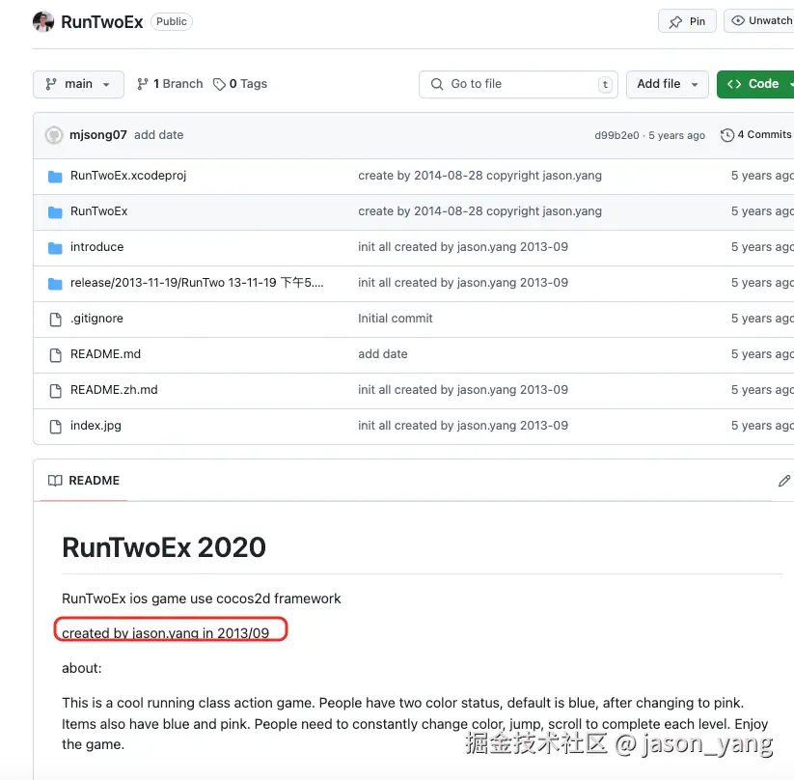The height and width of the screenshot is (780, 794).
Task: Click the RunTwoEx 2020 heading
Action: 164,547
